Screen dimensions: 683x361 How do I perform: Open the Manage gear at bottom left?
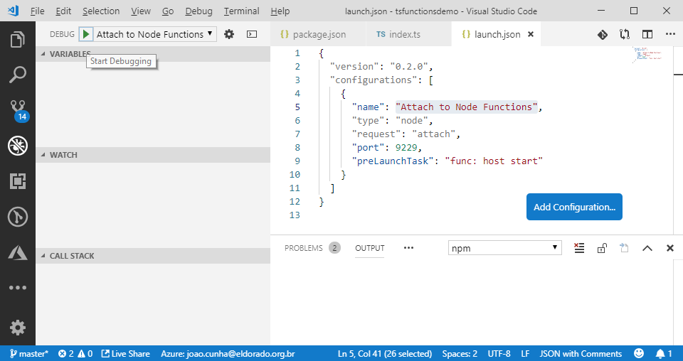tap(17, 328)
